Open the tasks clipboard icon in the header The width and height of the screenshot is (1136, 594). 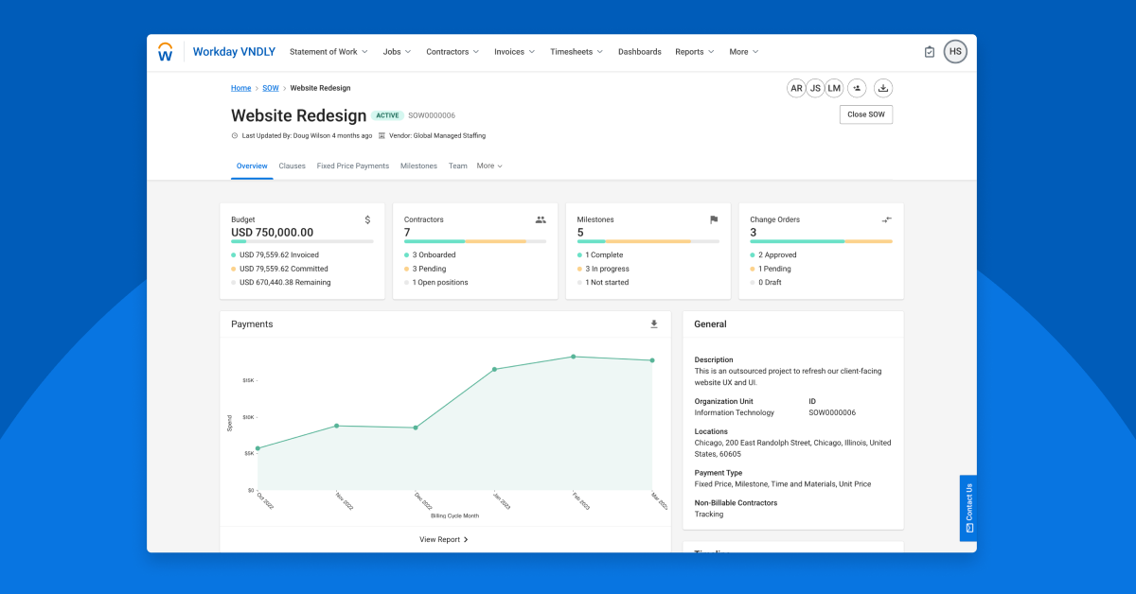930,51
